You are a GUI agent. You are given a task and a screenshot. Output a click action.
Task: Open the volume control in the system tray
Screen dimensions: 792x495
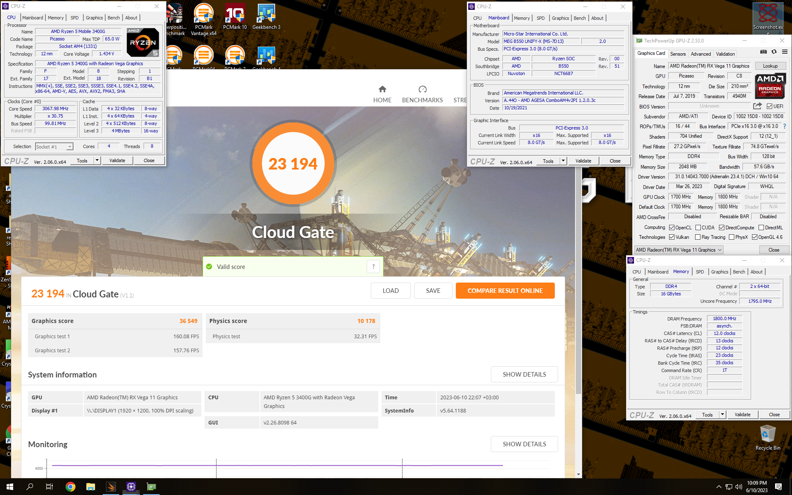pyautogui.click(x=739, y=487)
